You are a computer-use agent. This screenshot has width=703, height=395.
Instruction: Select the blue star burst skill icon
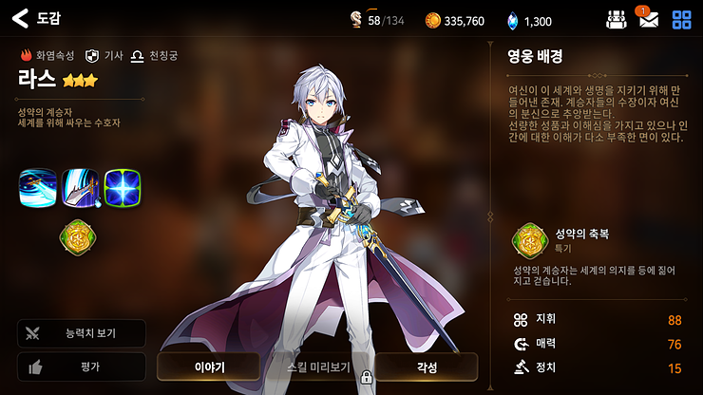coord(123,188)
